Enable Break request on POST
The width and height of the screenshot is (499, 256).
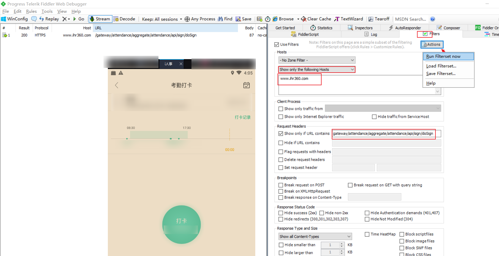[x=281, y=185]
